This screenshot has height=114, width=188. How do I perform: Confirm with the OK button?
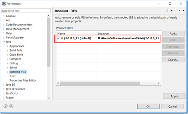(148, 106)
